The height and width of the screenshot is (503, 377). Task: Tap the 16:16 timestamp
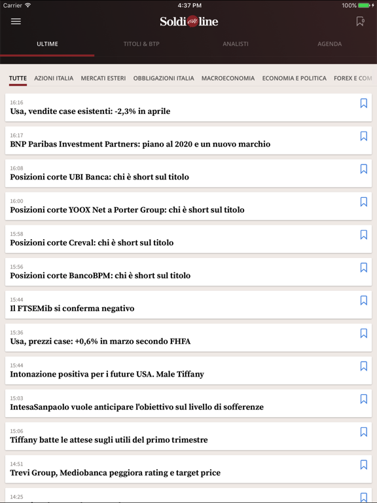(x=16, y=103)
